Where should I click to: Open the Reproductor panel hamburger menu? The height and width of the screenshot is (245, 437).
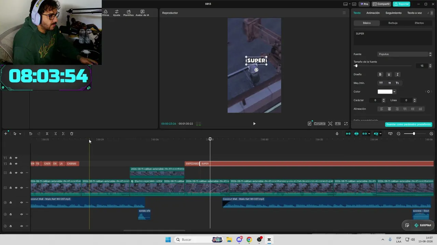click(344, 13)
